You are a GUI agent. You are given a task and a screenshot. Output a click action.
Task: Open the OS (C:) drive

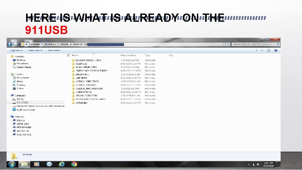20,99
